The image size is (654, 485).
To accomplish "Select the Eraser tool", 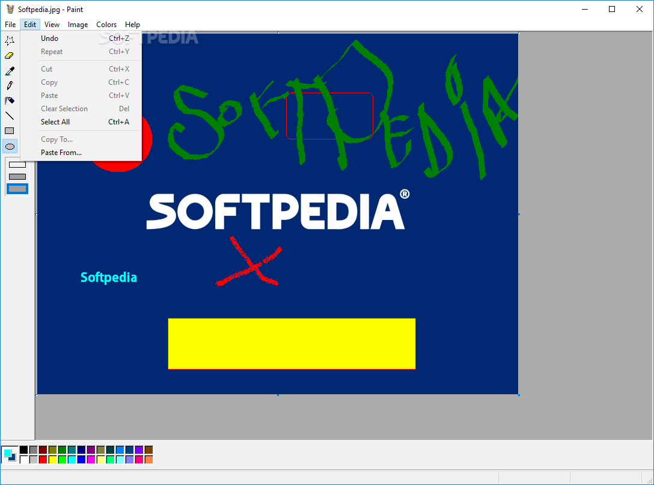I will pos(10,55).
